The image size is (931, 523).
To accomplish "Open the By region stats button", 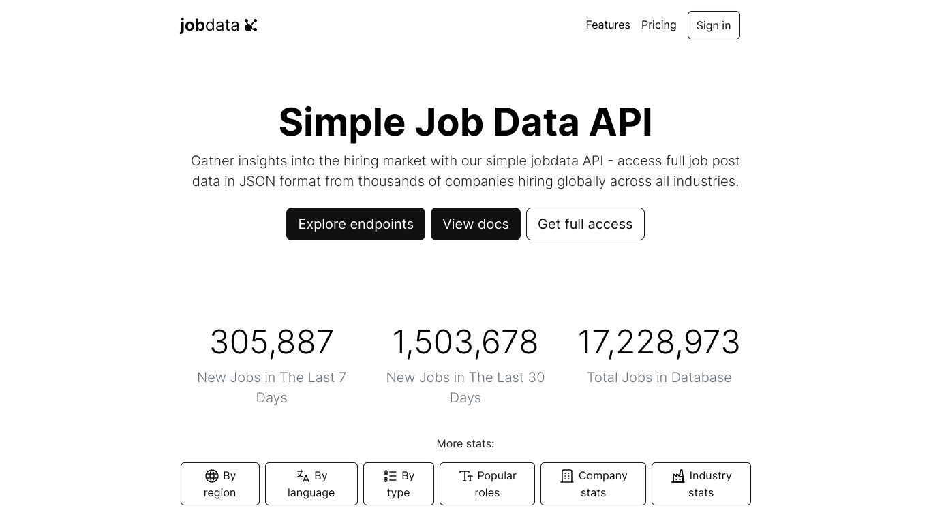I will [x=220, y=484].
